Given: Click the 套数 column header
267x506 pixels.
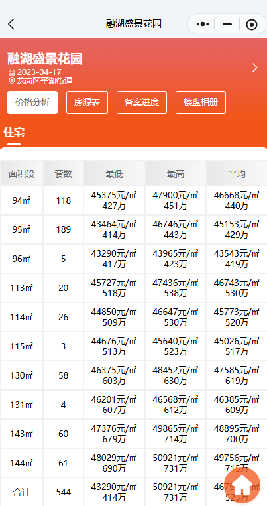Looking at the screenshot, I should click(x=63, y=174).
